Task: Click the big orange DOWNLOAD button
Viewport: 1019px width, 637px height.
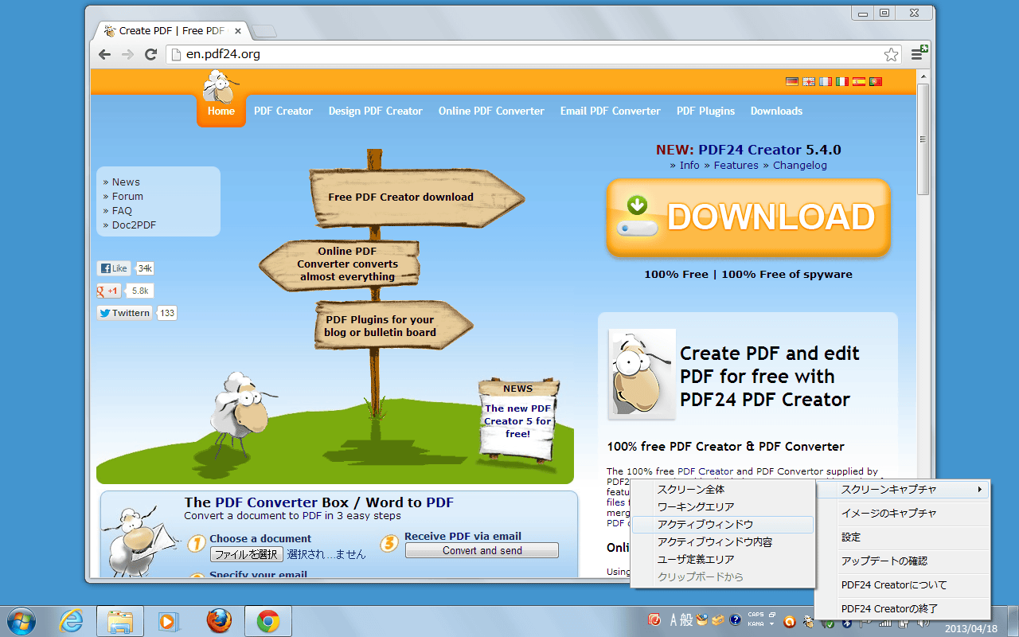Action: [748, 217]
